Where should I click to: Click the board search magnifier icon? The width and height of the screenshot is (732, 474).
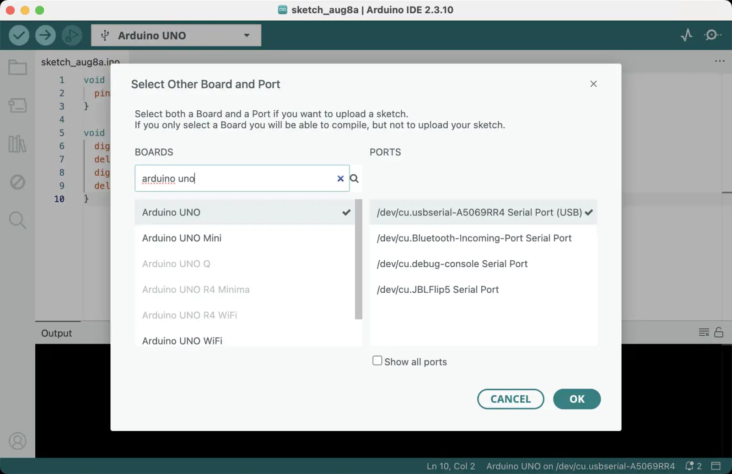coord(354,178)
